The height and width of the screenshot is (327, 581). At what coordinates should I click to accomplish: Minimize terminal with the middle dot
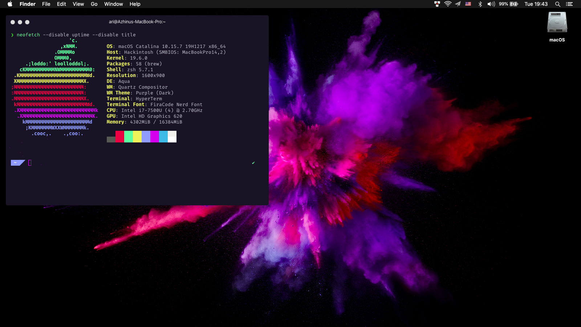click(20, 22)
